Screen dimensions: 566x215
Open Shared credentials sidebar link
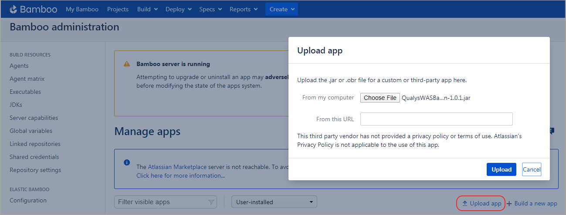(x=34, y=157)
